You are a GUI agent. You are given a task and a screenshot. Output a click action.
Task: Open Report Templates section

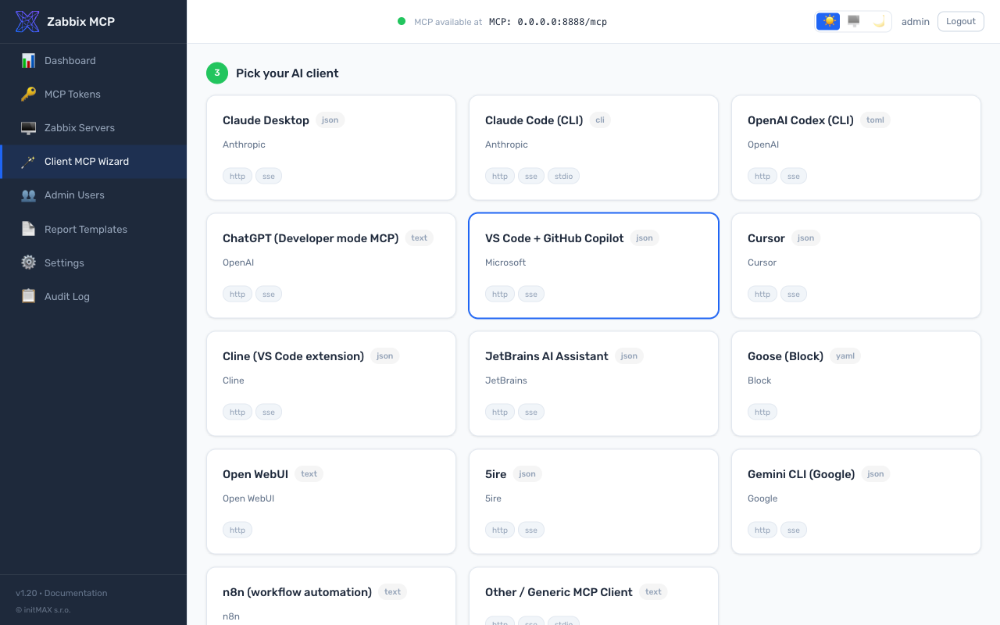click(x=93, y=229)
